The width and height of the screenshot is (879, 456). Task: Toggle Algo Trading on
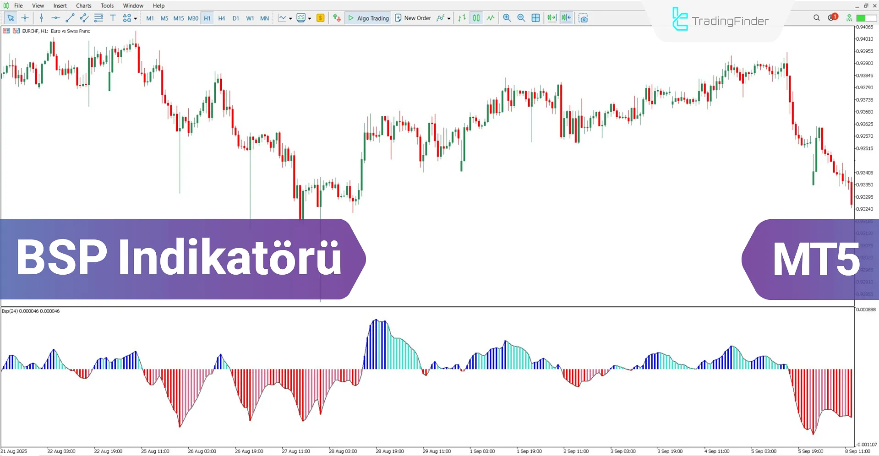(x=368, y=18)
